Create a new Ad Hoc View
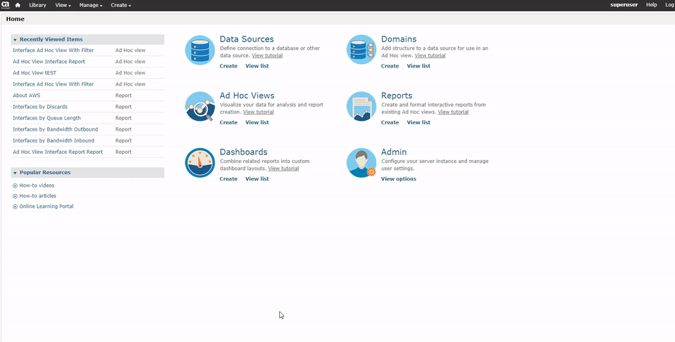Image resolution: width=675 pixels, height=342 pixels. [x=228, y=122]
